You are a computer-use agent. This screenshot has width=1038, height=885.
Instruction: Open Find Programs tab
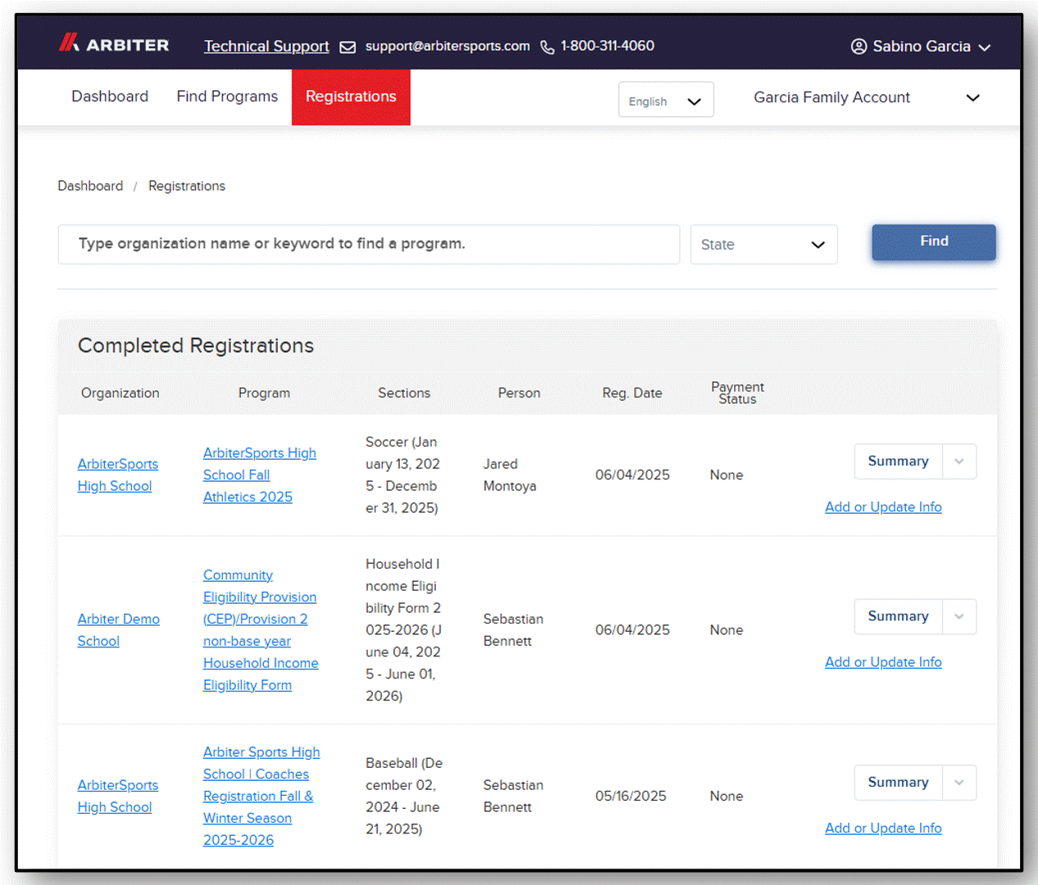[227, 97]
